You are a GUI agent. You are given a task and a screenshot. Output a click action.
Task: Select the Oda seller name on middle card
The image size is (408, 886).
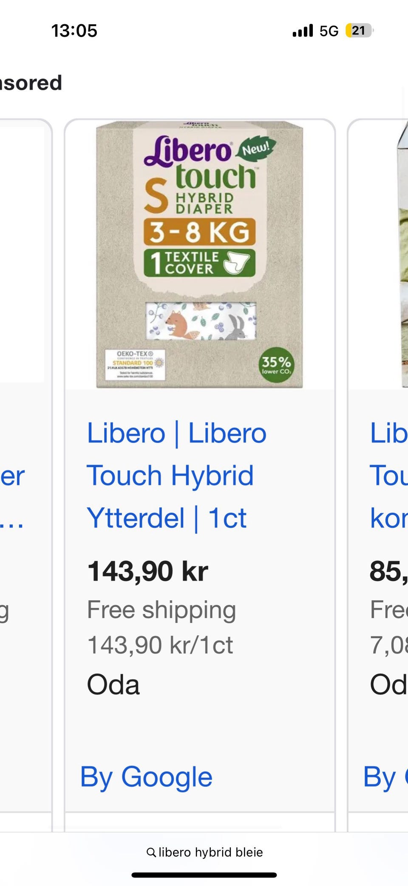coord(113,684)
